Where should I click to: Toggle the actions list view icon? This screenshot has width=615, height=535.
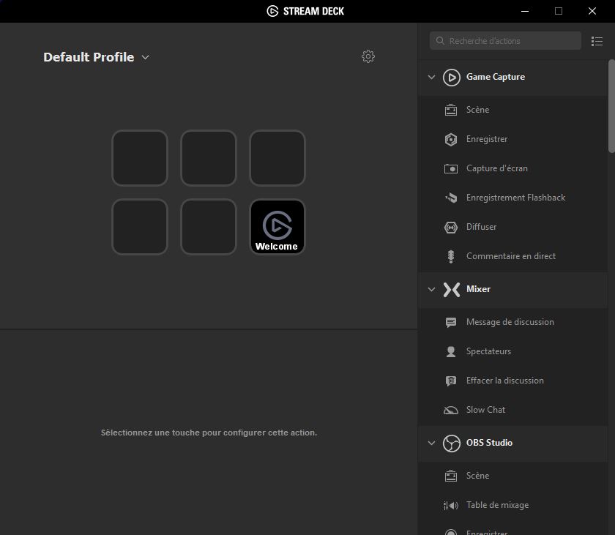pyautogui.click(x=597, y=41)
